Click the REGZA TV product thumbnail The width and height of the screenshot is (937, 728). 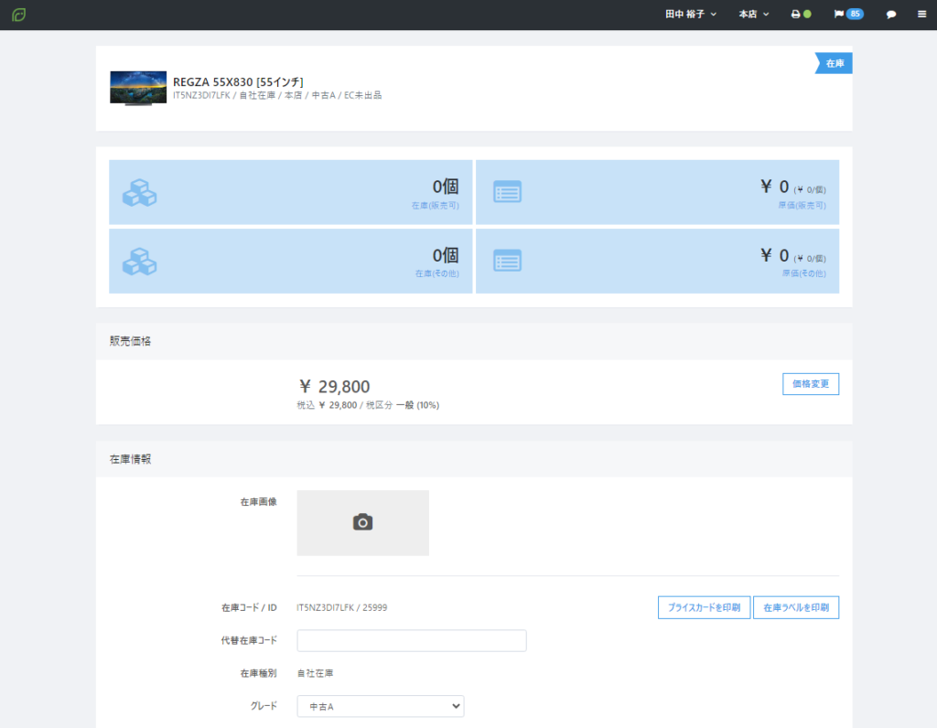[x=138, y=88]
